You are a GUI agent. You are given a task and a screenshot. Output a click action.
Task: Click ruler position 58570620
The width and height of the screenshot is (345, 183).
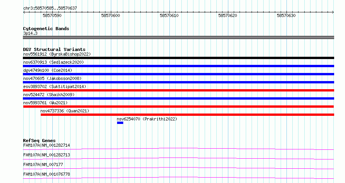coord(228,15)
